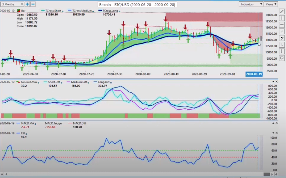Screen dimensions: 286x178
Task: Click the 2020-07-30 date axis label
Action: pos(115,74)
